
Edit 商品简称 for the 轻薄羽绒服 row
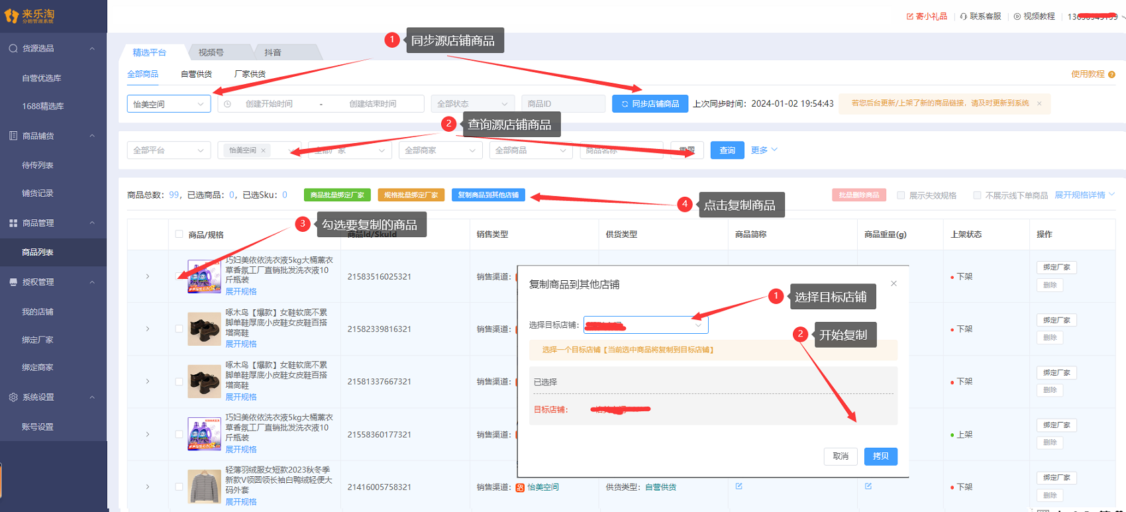pyautogui.click(x=739, y=486)
